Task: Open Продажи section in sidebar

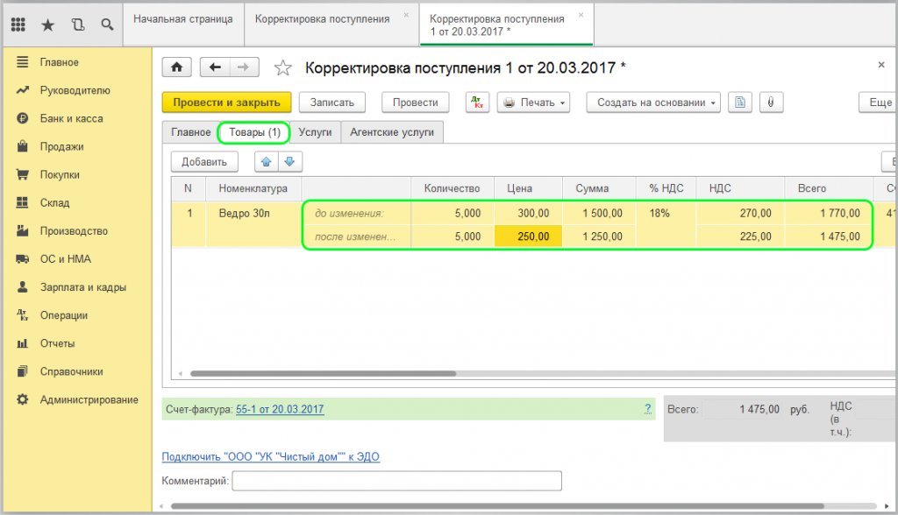Action: [61, 146]
